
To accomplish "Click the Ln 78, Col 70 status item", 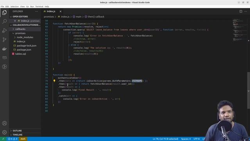I will [x=165, y=139].
